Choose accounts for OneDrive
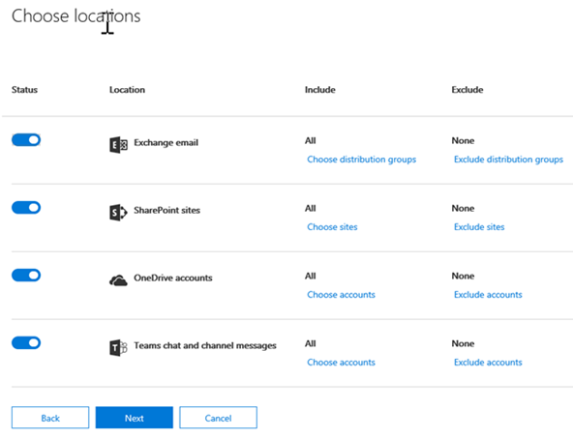 pyautogui.click(x=341, y=295)
